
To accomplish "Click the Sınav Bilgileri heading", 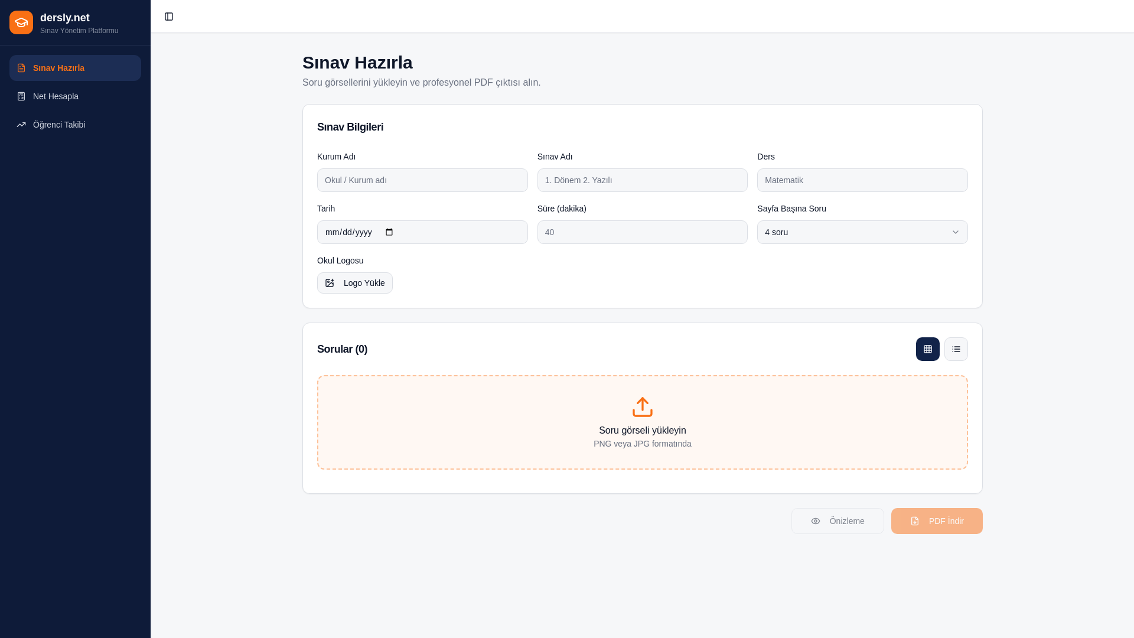I will point(350,127).
